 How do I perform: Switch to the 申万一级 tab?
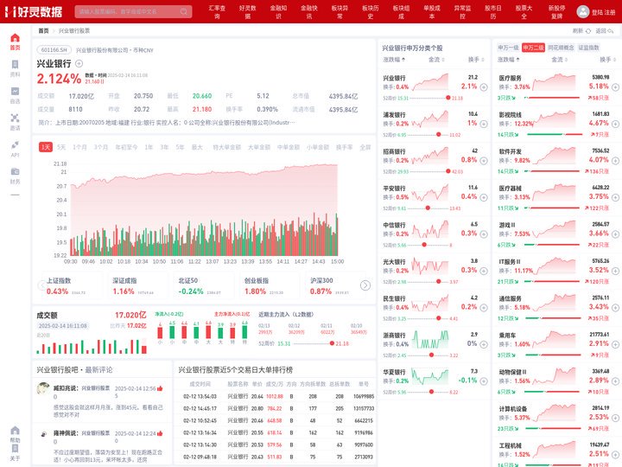click(508, 48)
